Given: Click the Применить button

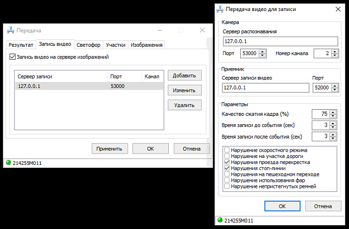Looking at the screenshot, I should tap(110, 149).
